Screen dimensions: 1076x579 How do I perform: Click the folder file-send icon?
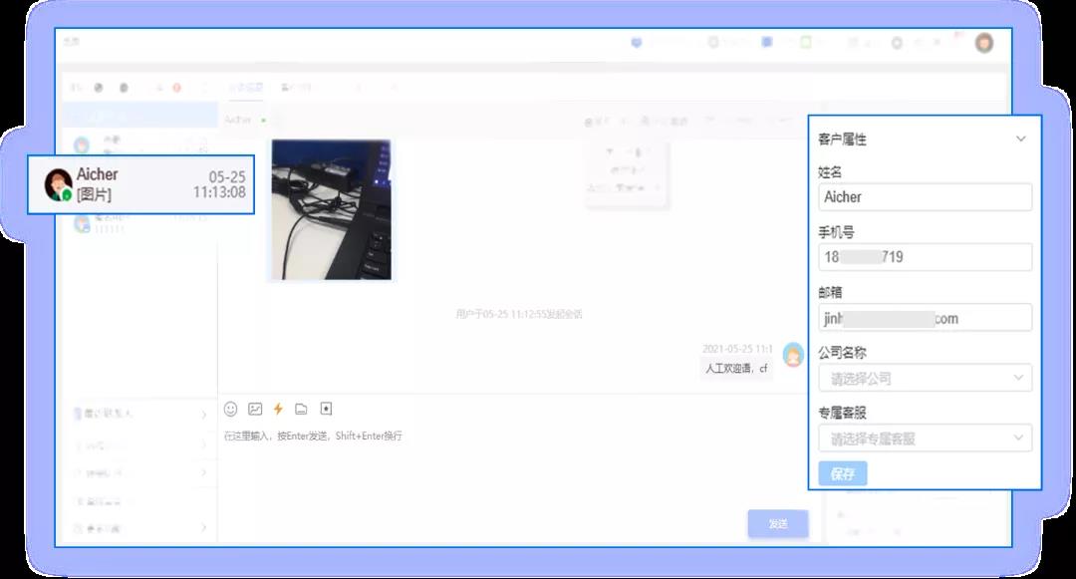coord(301,409)
